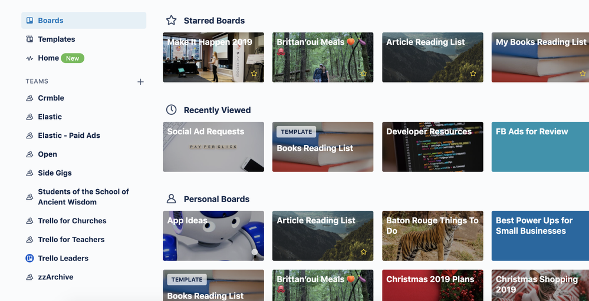
Task: Click the Templates icon in the sidebar
Action: [x=29, y=39]
